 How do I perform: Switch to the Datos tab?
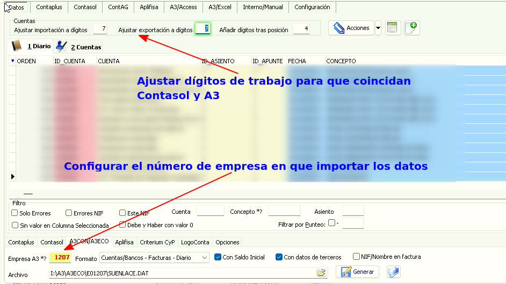16,8
